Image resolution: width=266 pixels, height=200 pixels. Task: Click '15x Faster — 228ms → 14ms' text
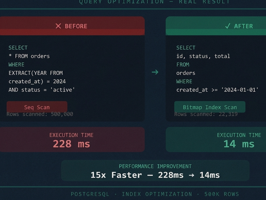[x=155, y=175]
